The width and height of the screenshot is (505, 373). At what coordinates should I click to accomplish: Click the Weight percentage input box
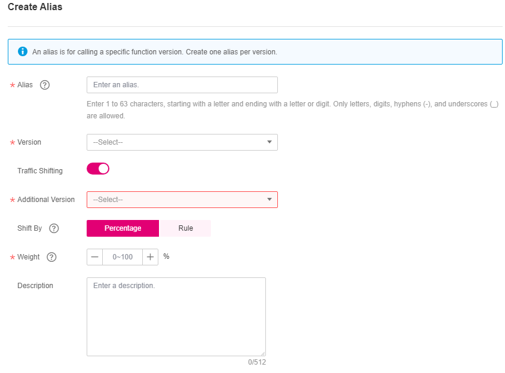[x=123, y=257]
